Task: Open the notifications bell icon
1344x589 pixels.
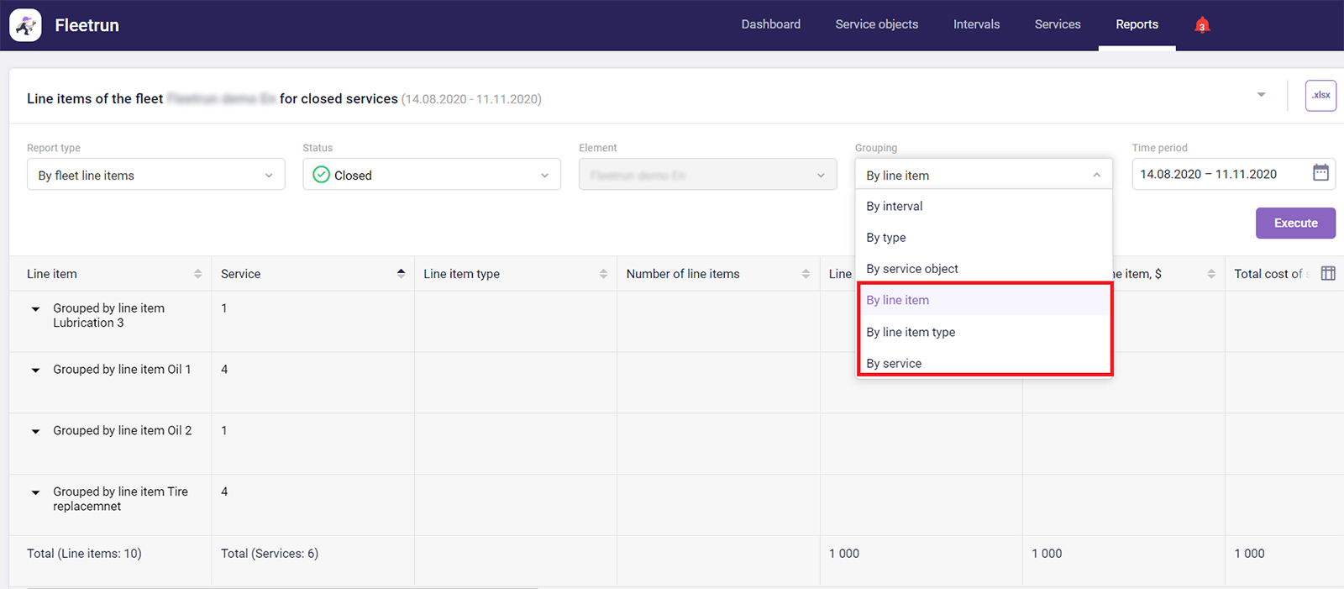Action: pyautogui.click(x=1202, y=25)
